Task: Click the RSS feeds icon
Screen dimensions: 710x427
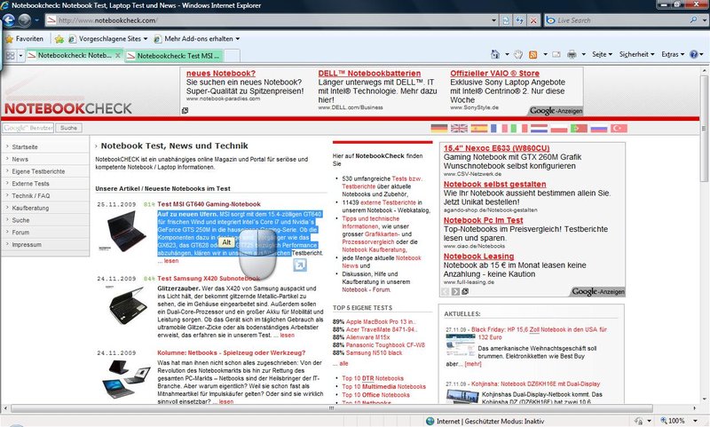Action: point(533,54)
